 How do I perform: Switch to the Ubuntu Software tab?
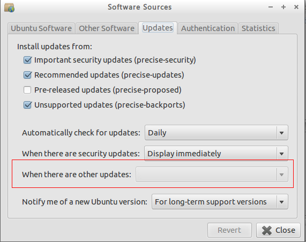(41, 28)
